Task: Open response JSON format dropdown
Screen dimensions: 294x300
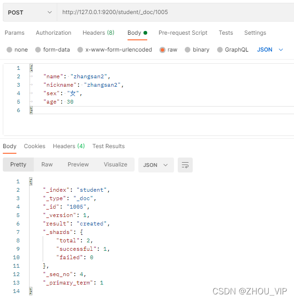Action: [x=156, y=165]
